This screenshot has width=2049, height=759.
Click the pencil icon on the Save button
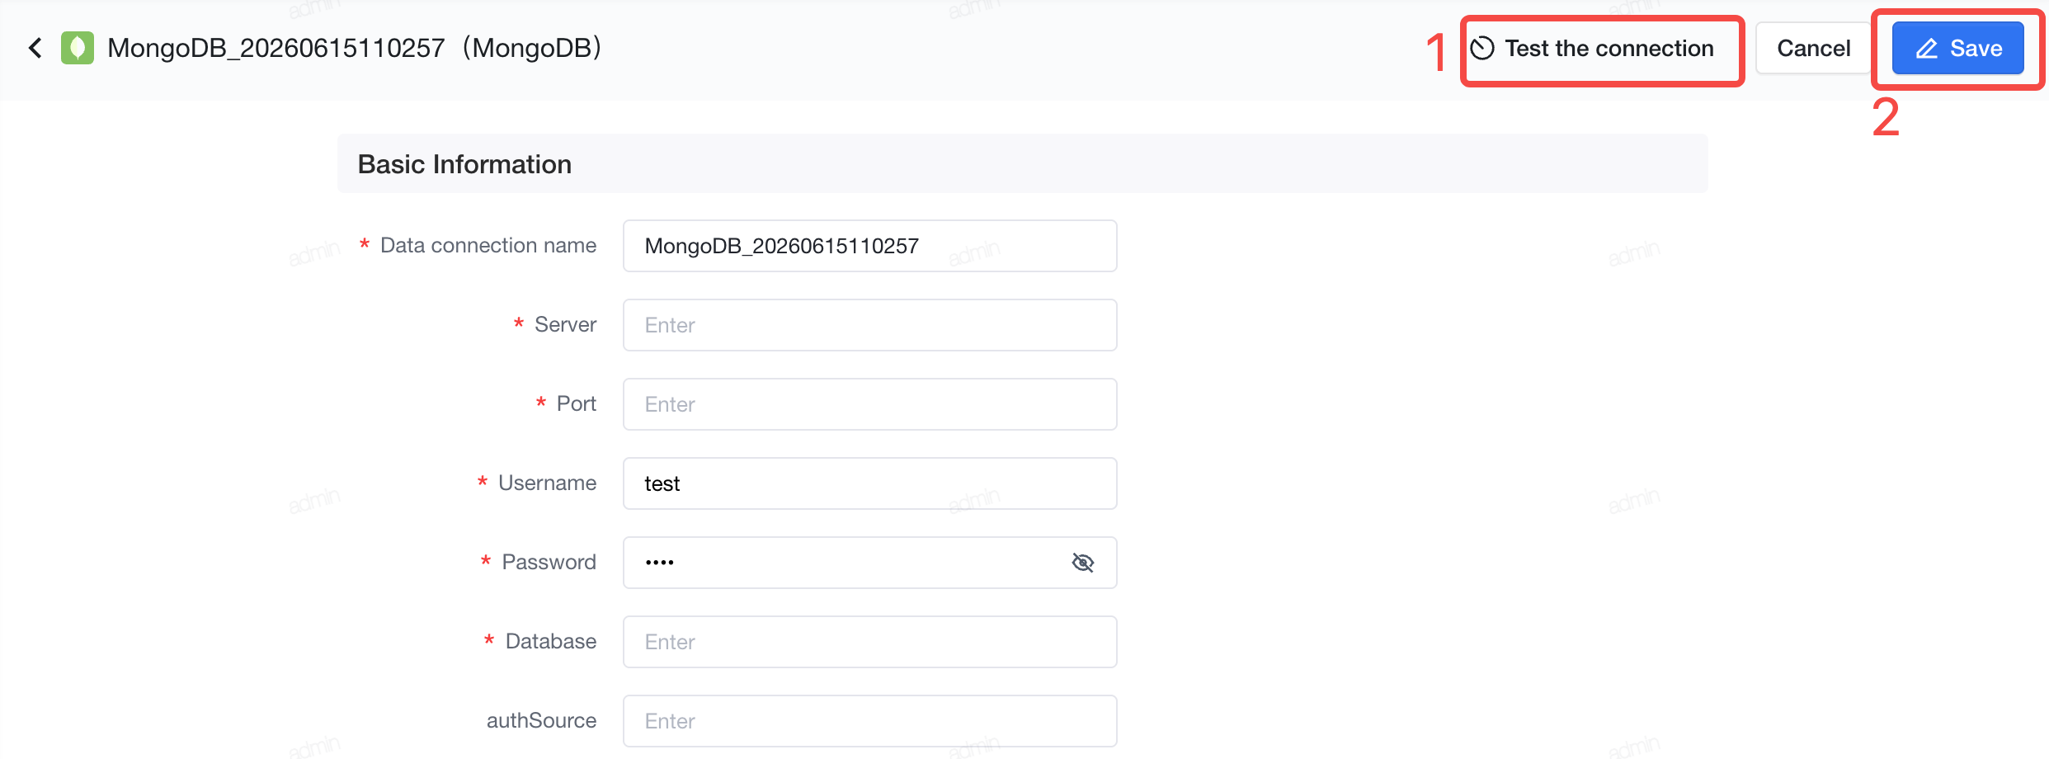click(x=1927, y=49)
